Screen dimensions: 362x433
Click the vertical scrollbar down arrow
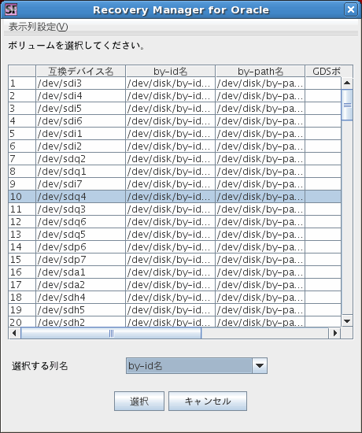coord(347,321)
